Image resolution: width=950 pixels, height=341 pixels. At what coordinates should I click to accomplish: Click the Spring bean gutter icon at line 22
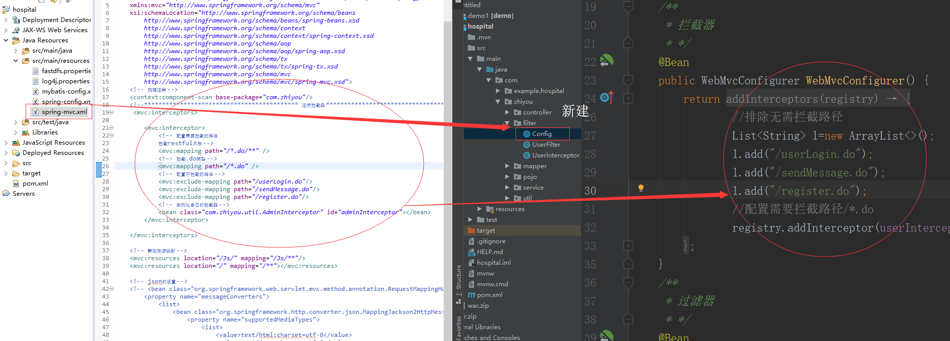(x=607, y=61)
